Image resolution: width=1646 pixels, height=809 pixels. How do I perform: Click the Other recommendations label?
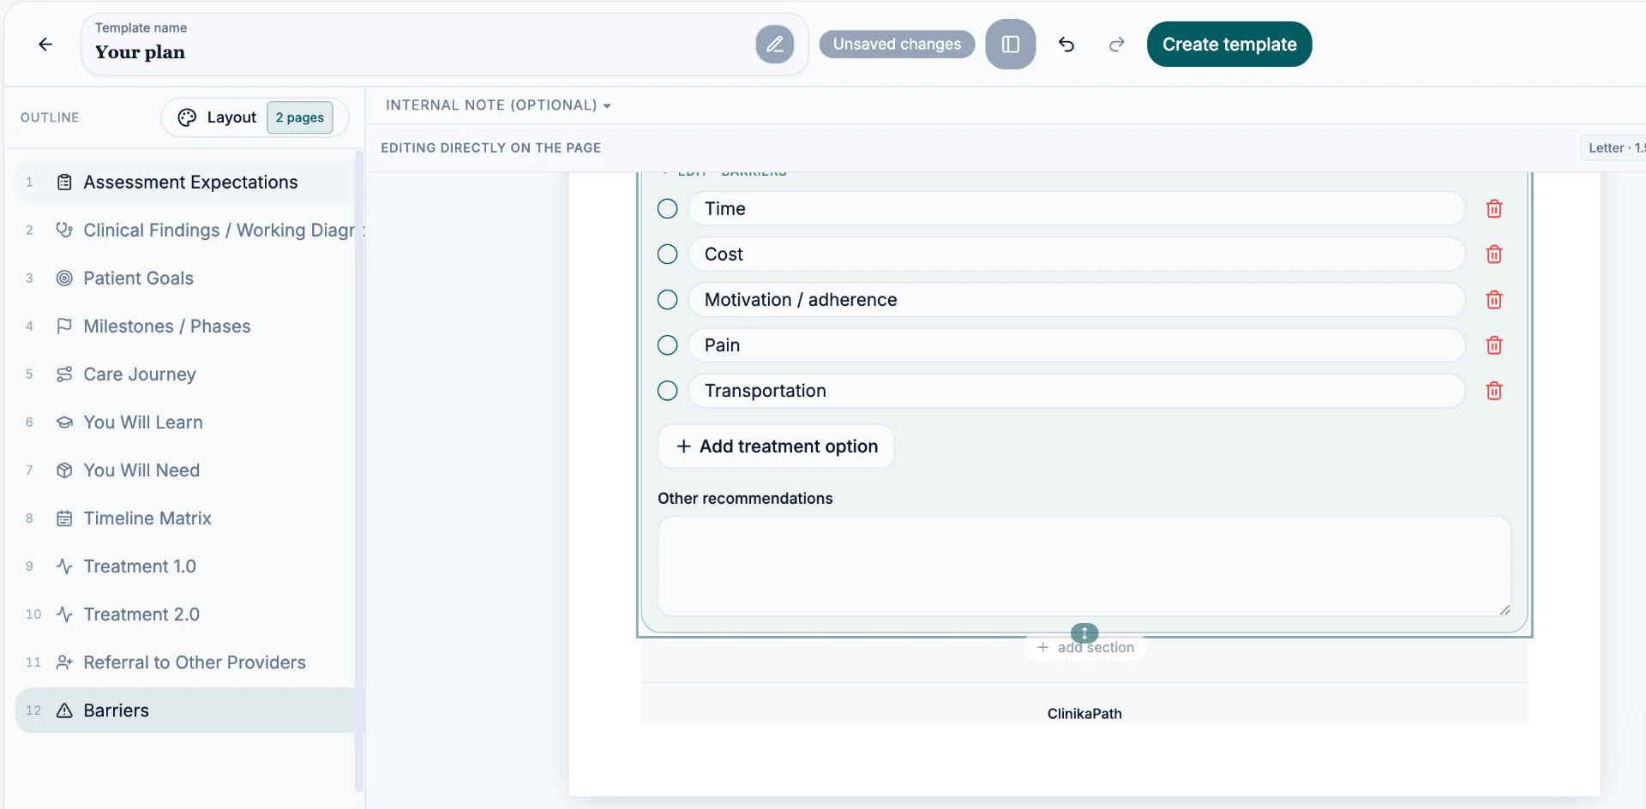(745, 499)
